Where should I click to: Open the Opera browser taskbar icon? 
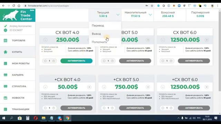point(36,118)
